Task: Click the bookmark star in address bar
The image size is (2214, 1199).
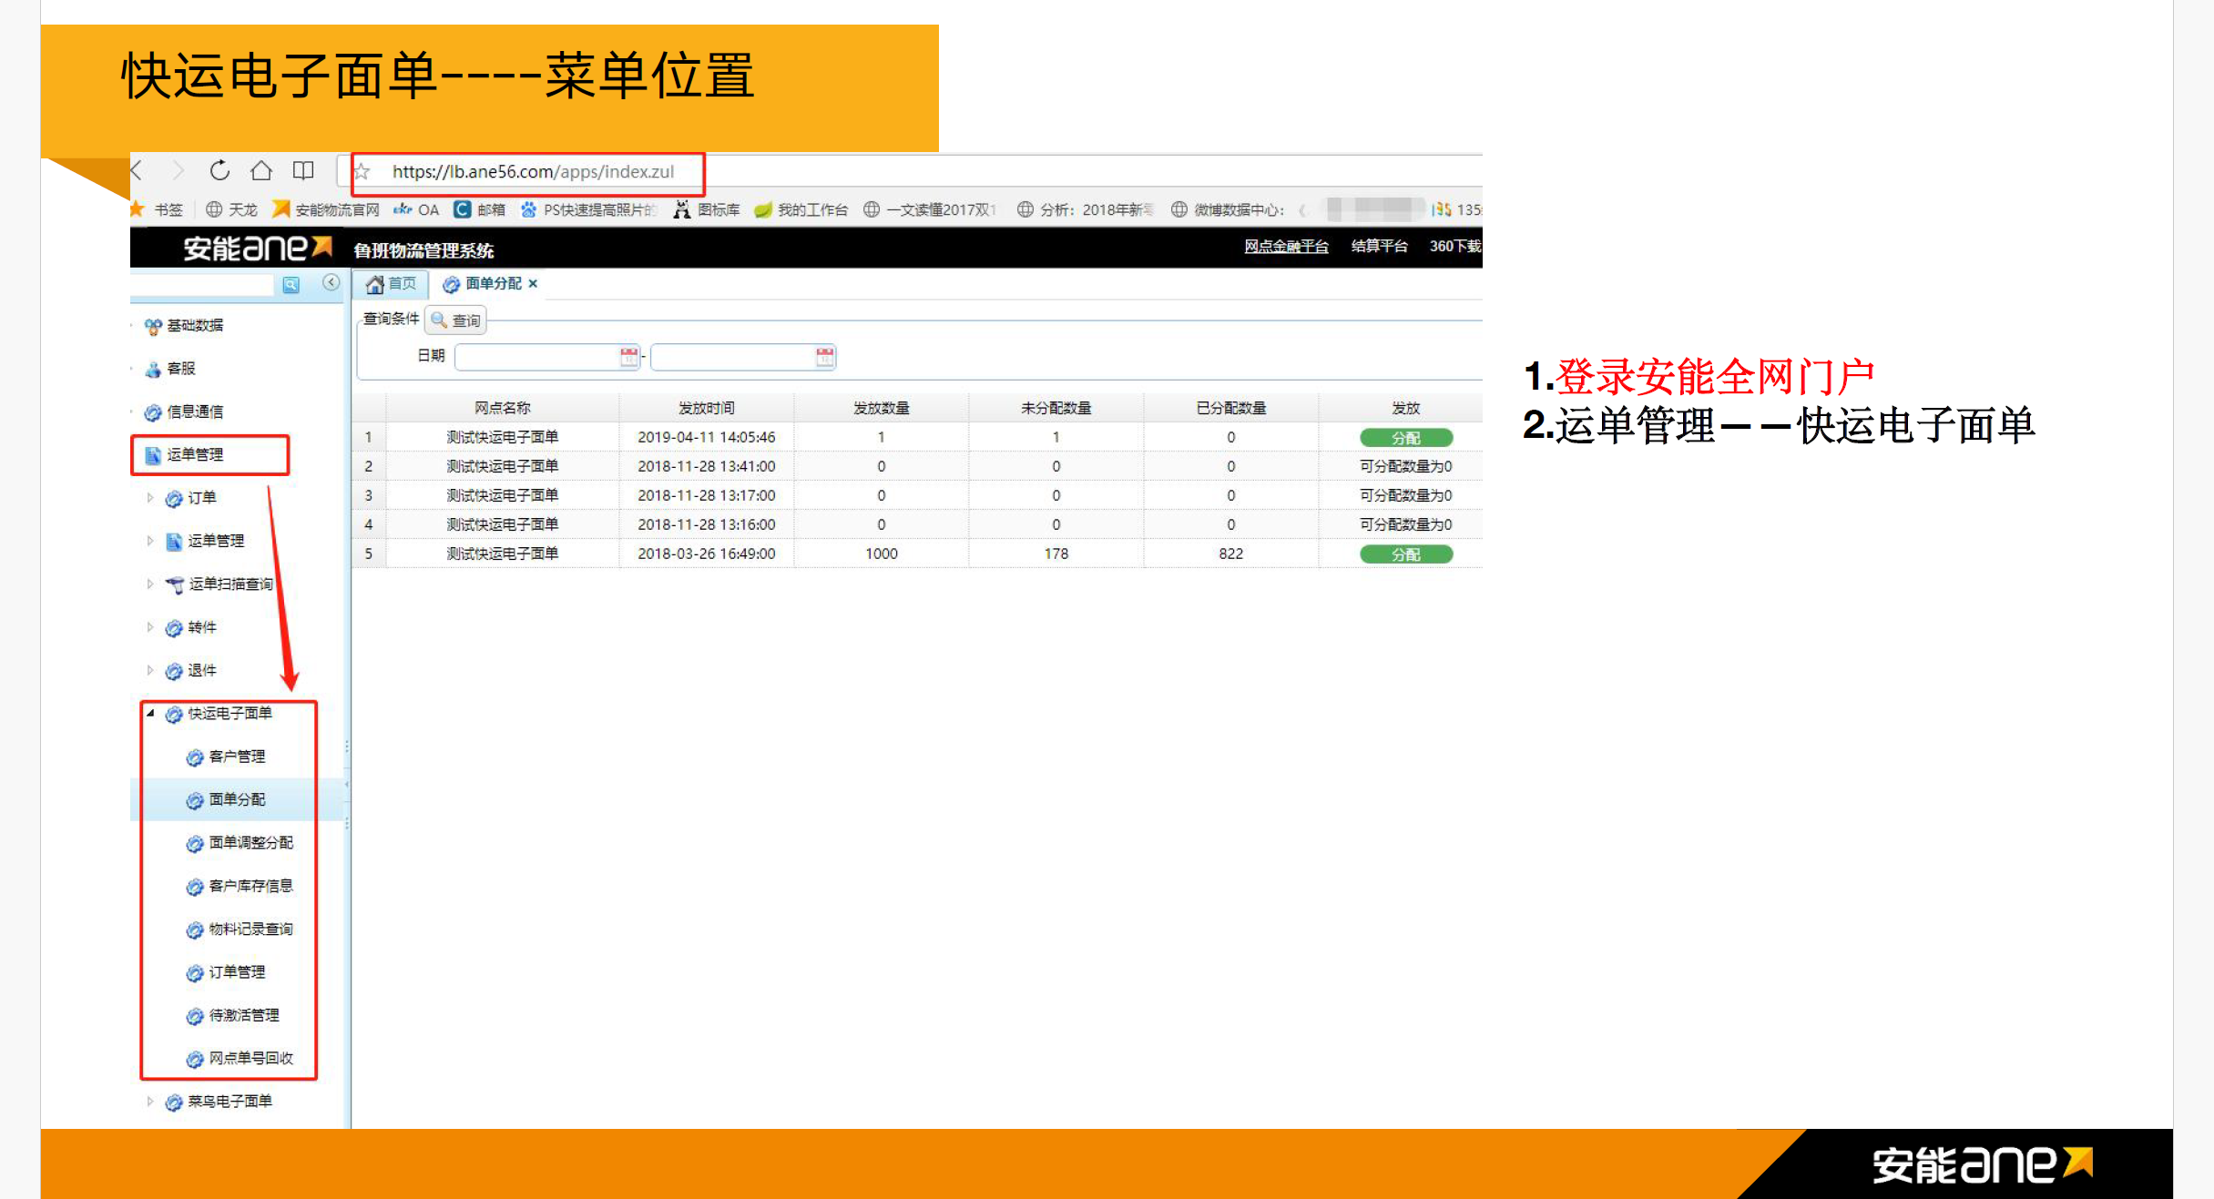Action: point(362,171)
